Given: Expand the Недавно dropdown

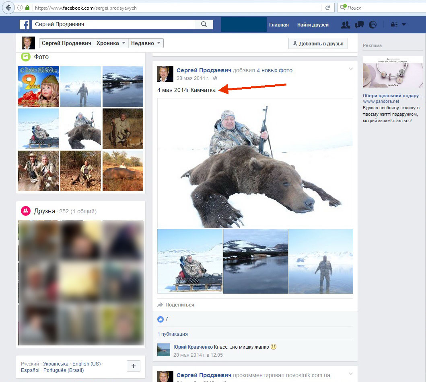Looking at the screenshot, I should [146, 43].
